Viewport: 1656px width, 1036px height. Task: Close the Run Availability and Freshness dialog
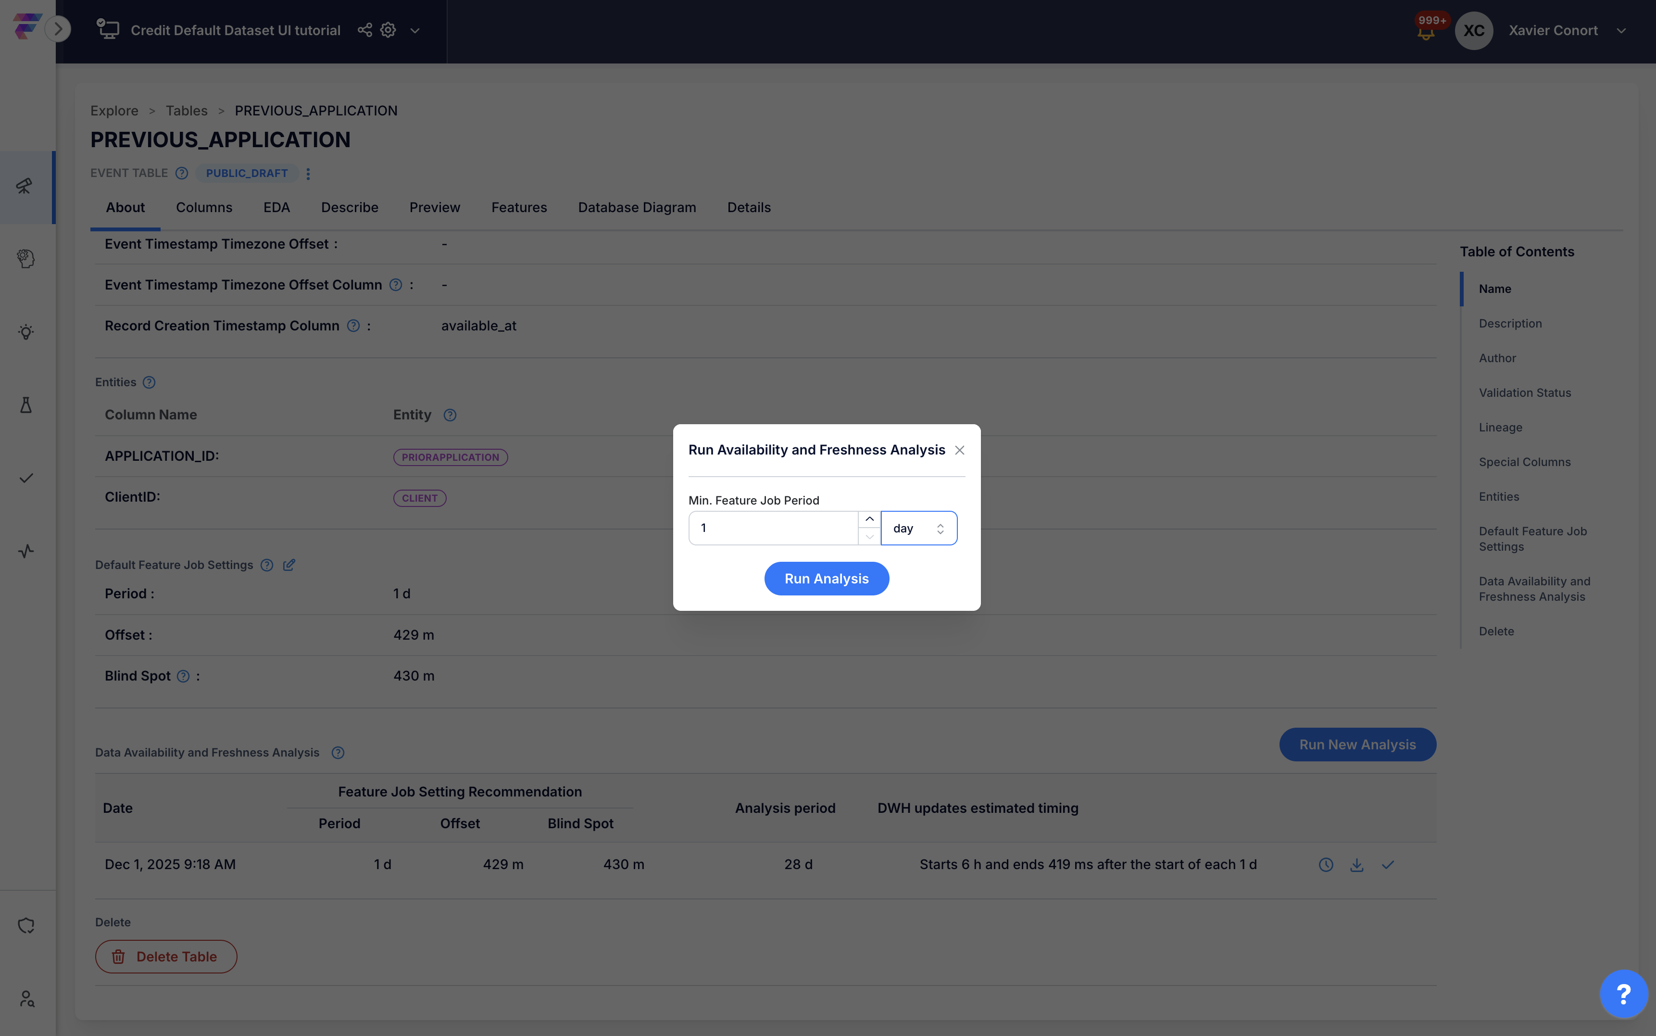click(x=959, y=450)
